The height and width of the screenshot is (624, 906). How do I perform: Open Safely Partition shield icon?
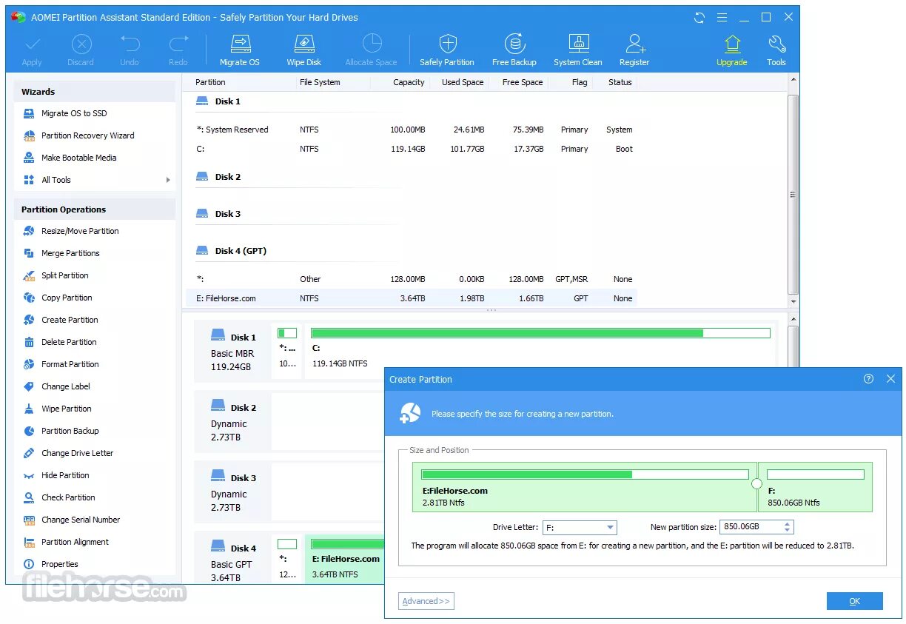pos(447,44)
